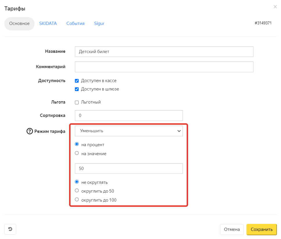Screen dimensions: 281x239
Task: Select the 'на процент' radio option
Action: (77, 144)
